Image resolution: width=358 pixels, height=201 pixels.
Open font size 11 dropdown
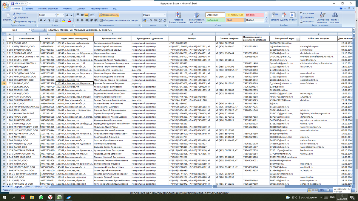[63, 15]
